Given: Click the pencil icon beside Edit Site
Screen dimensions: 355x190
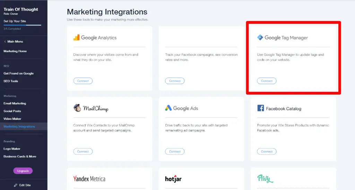Looking at the screenshot, I should [x=15, y=185].
